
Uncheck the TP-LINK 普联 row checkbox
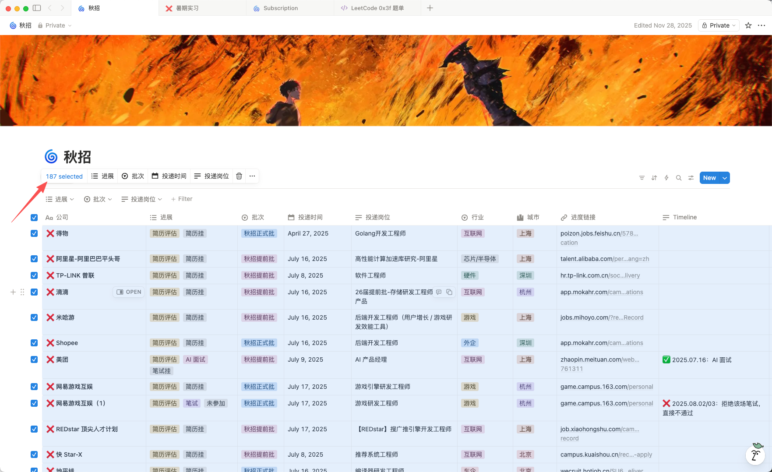coord(34,275)
